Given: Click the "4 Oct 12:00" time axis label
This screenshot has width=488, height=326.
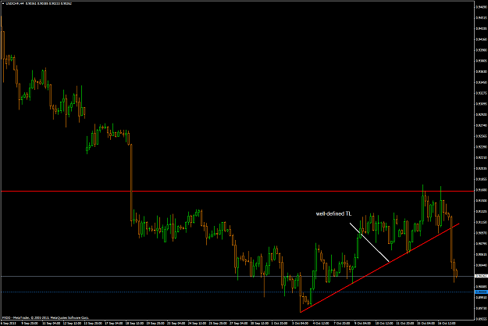Looking at the screenshot, I should [x=321, y=324].
